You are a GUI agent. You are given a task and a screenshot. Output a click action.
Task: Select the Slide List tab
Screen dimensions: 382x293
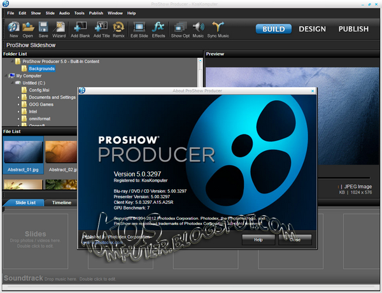[x=25, y=203]
